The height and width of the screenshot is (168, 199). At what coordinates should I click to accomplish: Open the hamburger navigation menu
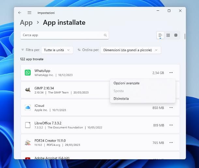29,13
